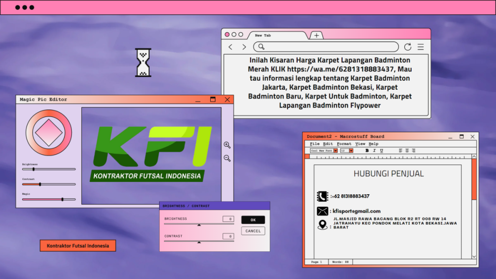
Task: Open the Edit menu in Macrostuff Board
Action: [328, 144]
